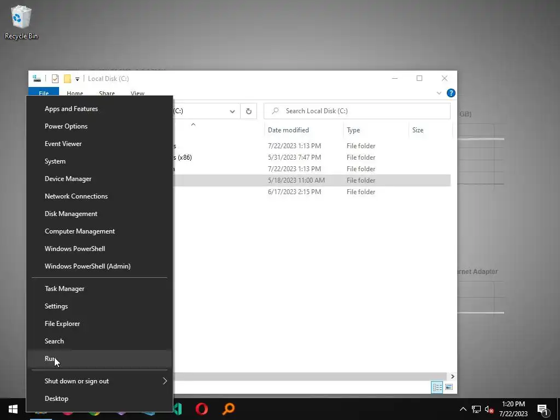The height and width of the screenshot is (420, 560).
Task: Select the folder modified 5/31/2023 7:47 PM
Action: point(311,157)
